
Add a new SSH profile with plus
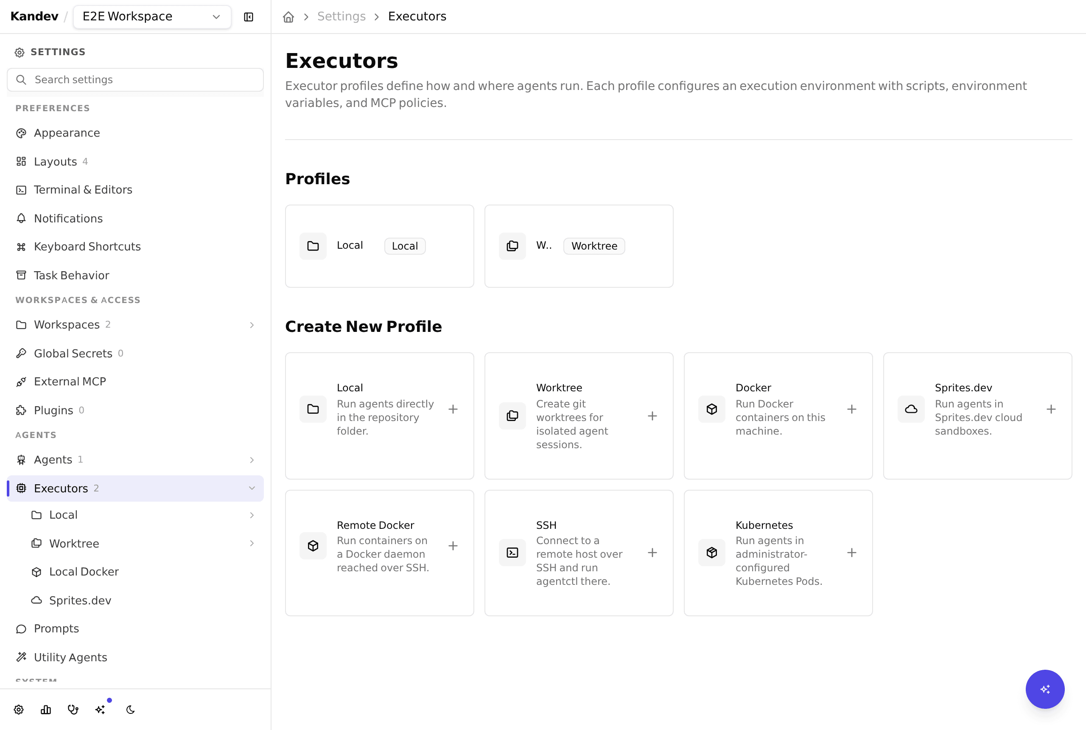(x=652, y=553)
